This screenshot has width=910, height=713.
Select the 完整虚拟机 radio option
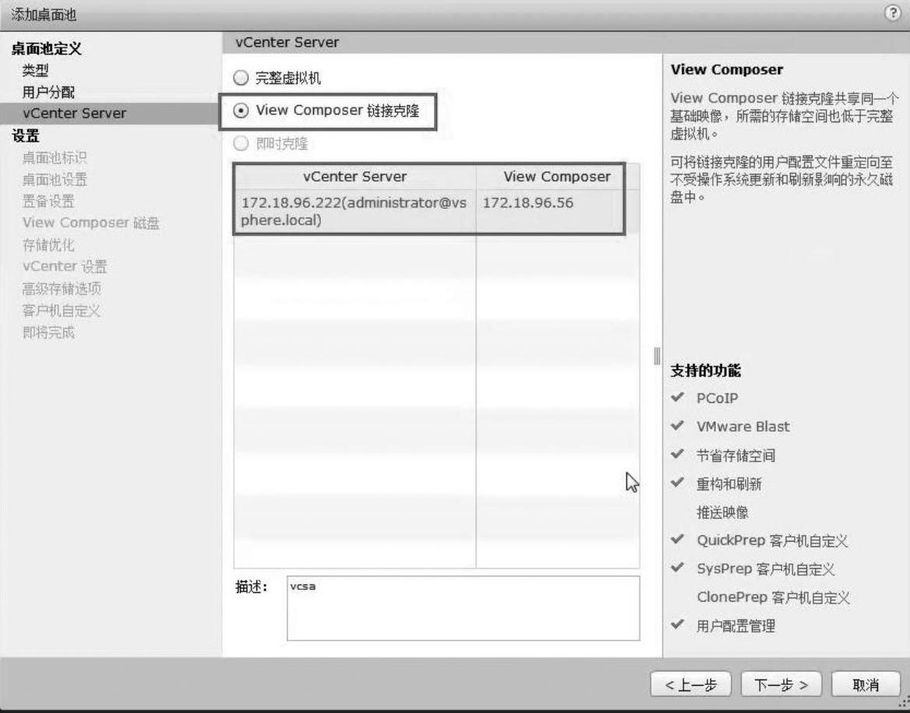pyautogui.click(x=241, y=78)
